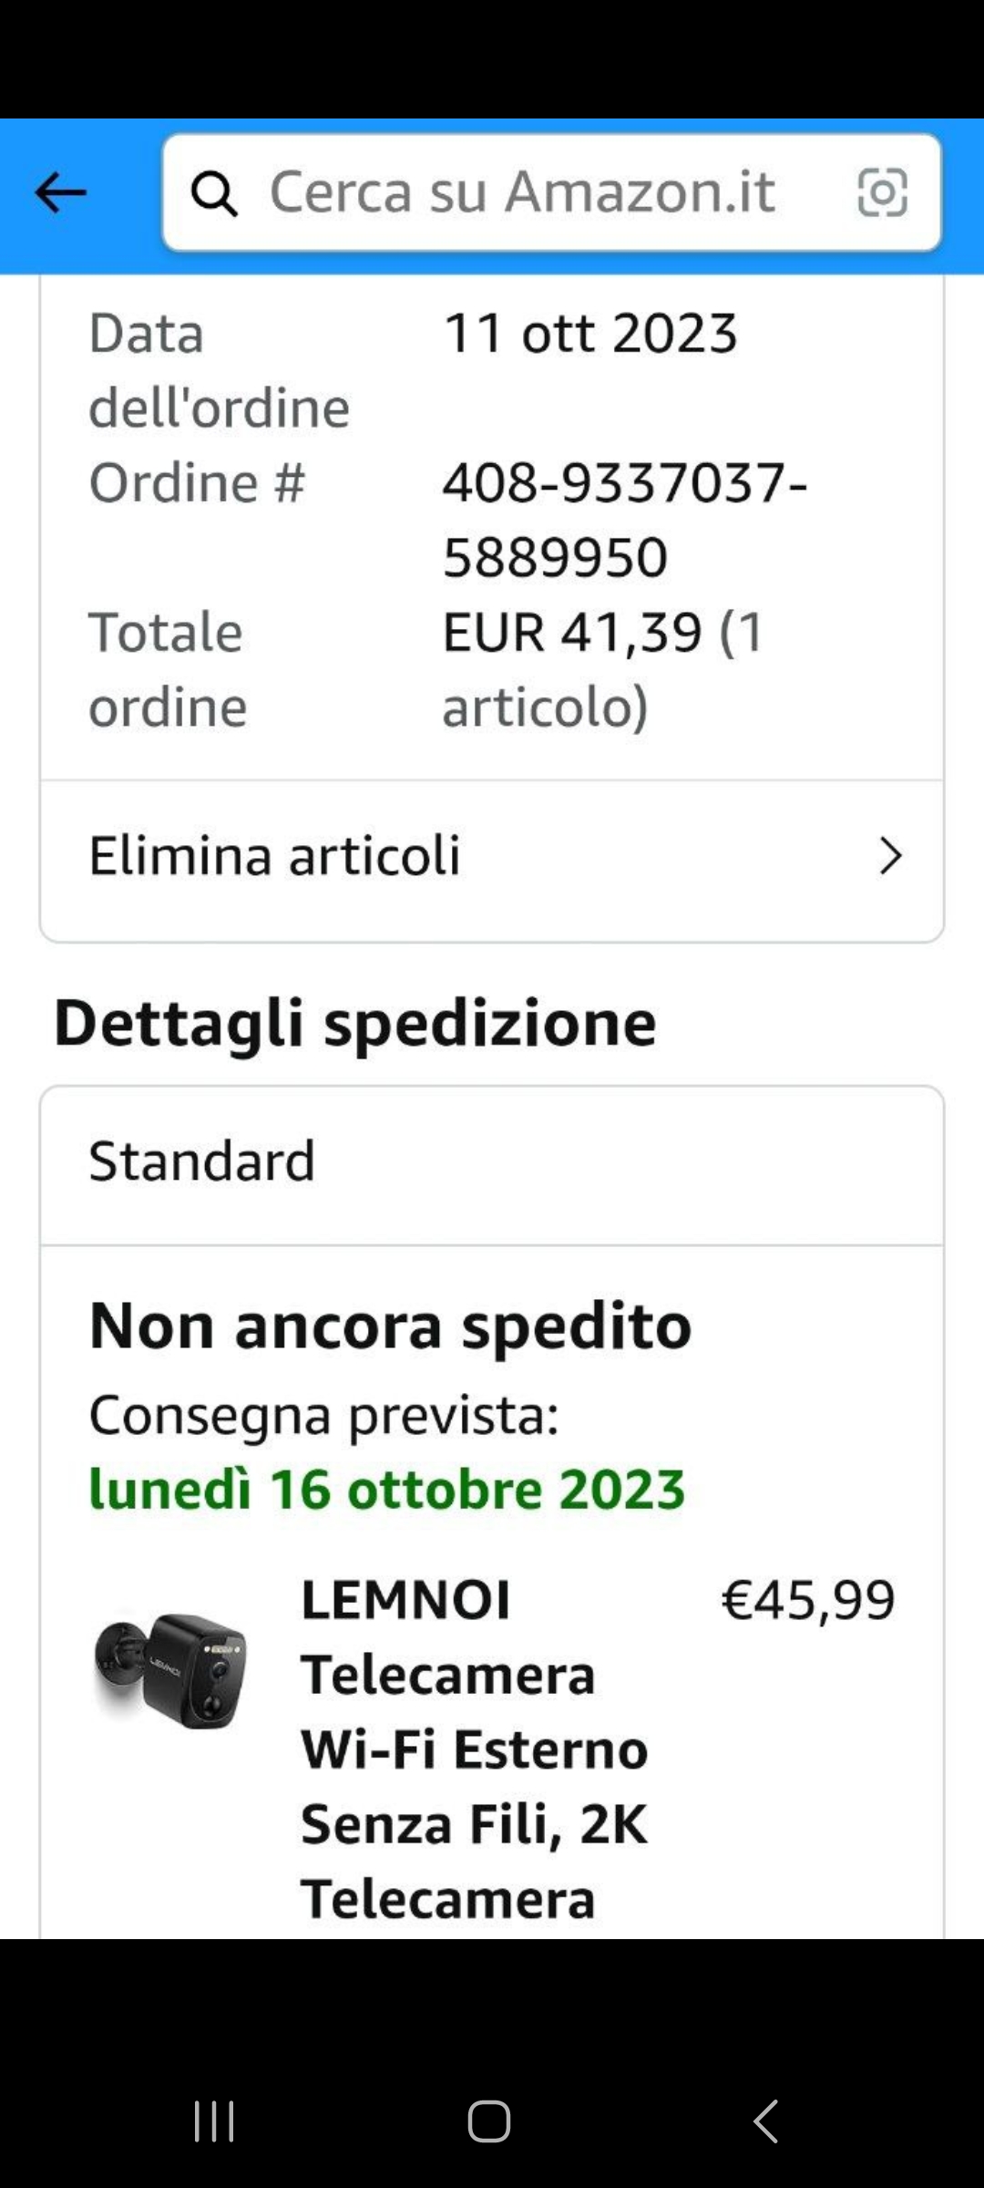Open the camera lens scan icon
This screenshot has height=2188, width=984.
[882, 192]
